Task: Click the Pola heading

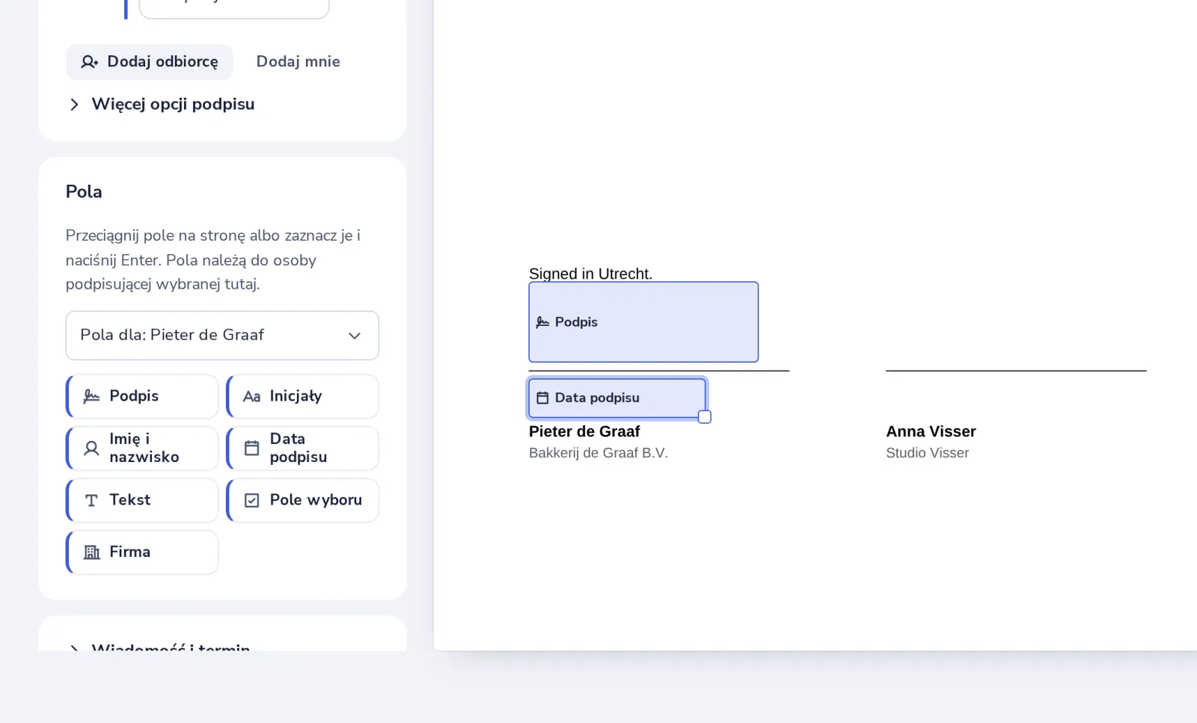Action: click(x=84, y=192)
